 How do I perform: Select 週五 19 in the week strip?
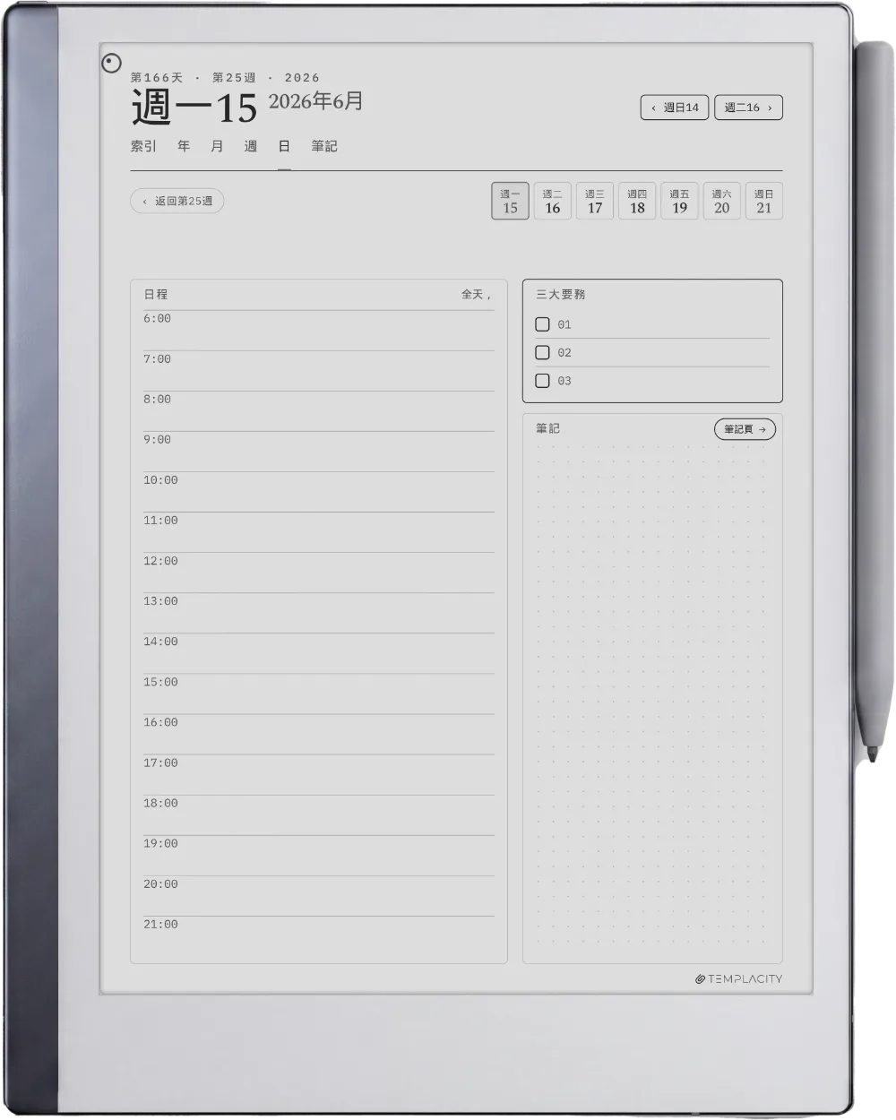pyautogui.click(x=679, y=202)
